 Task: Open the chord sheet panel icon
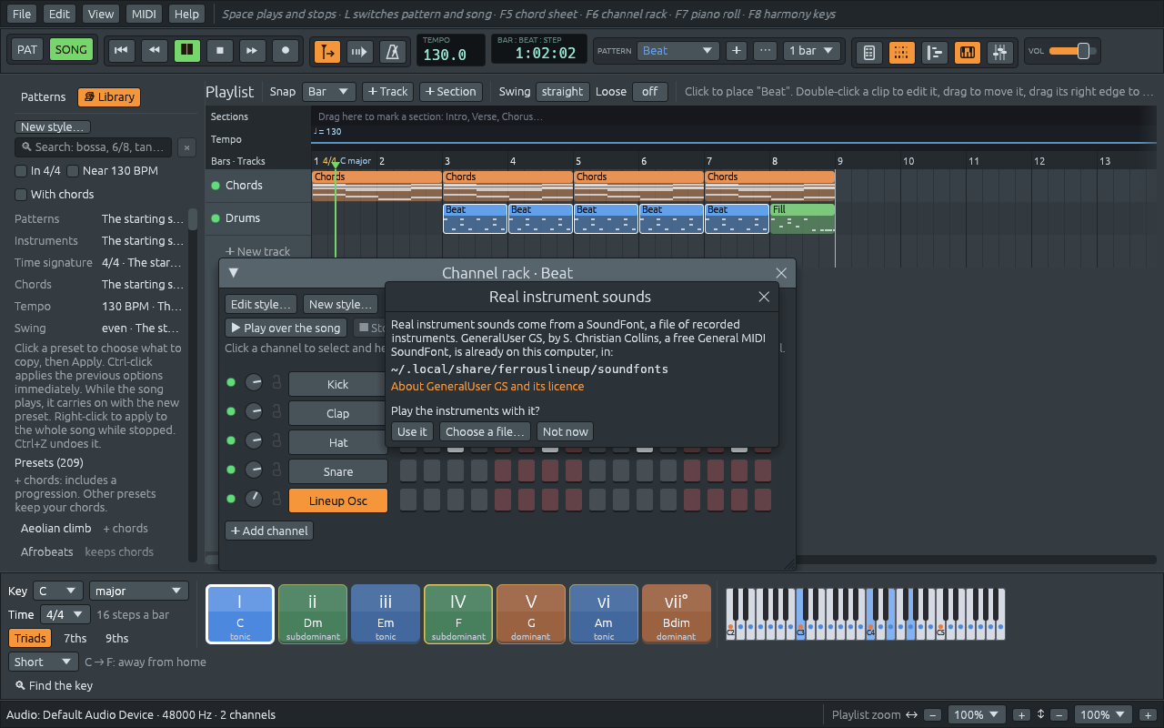point(869,52)
